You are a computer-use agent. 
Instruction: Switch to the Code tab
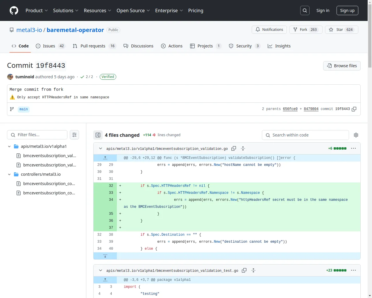click(20, 46)
